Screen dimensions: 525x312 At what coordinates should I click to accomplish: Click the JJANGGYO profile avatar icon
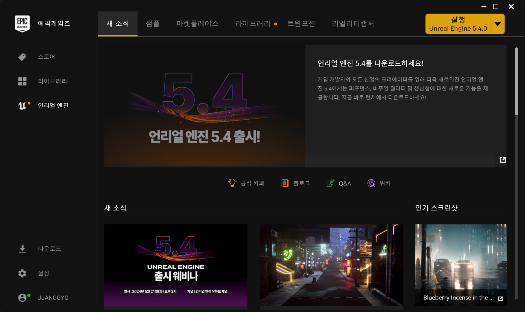click(22, 298)
